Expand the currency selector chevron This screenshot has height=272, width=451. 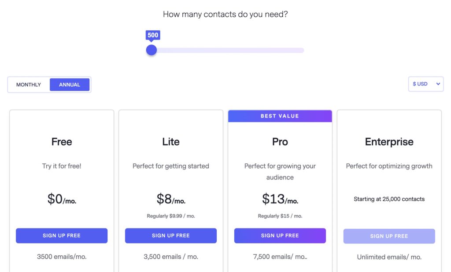pos(438,84)
